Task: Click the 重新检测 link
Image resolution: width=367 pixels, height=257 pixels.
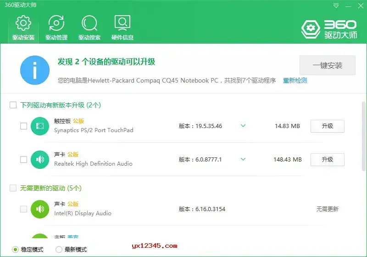Action: point(295,80)
